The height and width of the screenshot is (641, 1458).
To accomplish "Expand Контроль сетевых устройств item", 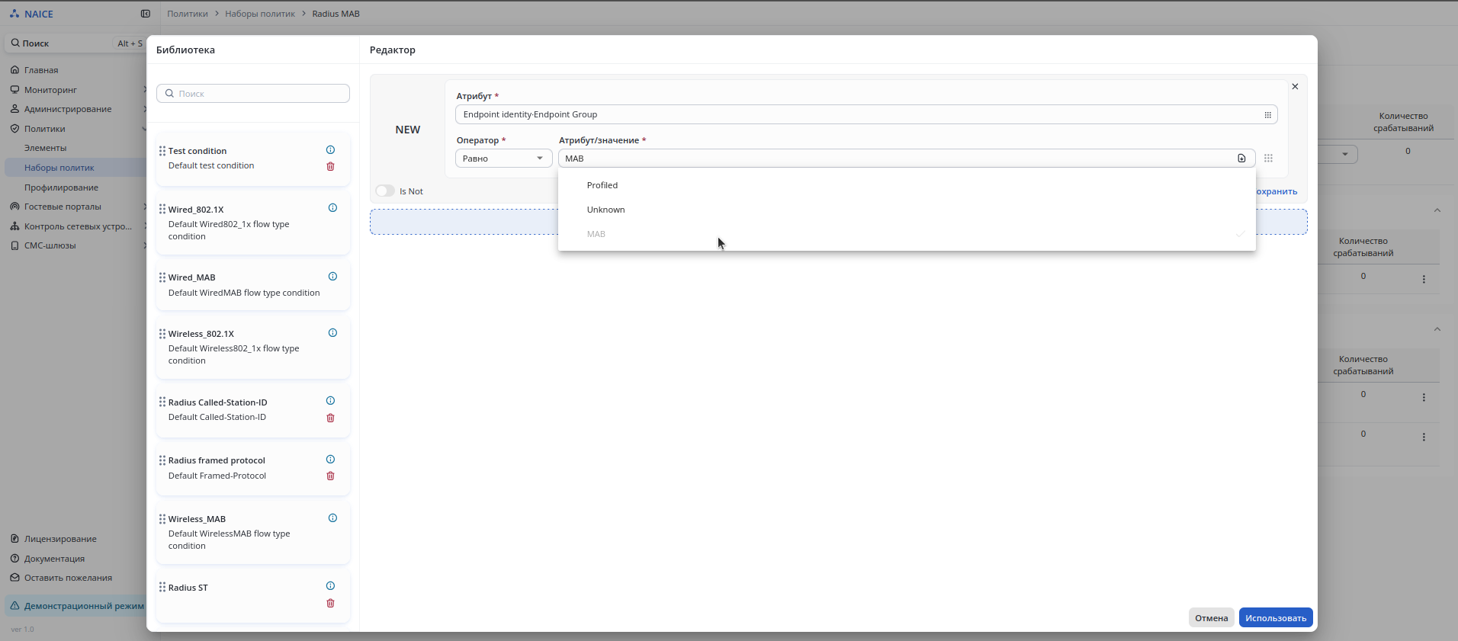I will 78,226.
